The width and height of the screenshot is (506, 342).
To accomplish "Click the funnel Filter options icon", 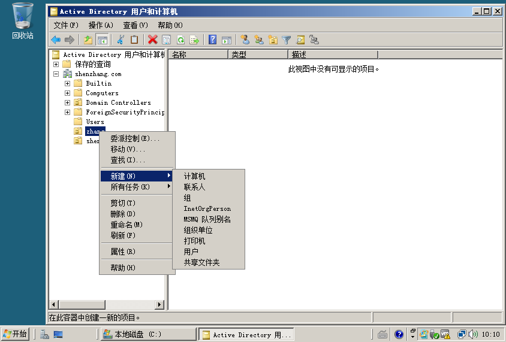I will [287, 40].
